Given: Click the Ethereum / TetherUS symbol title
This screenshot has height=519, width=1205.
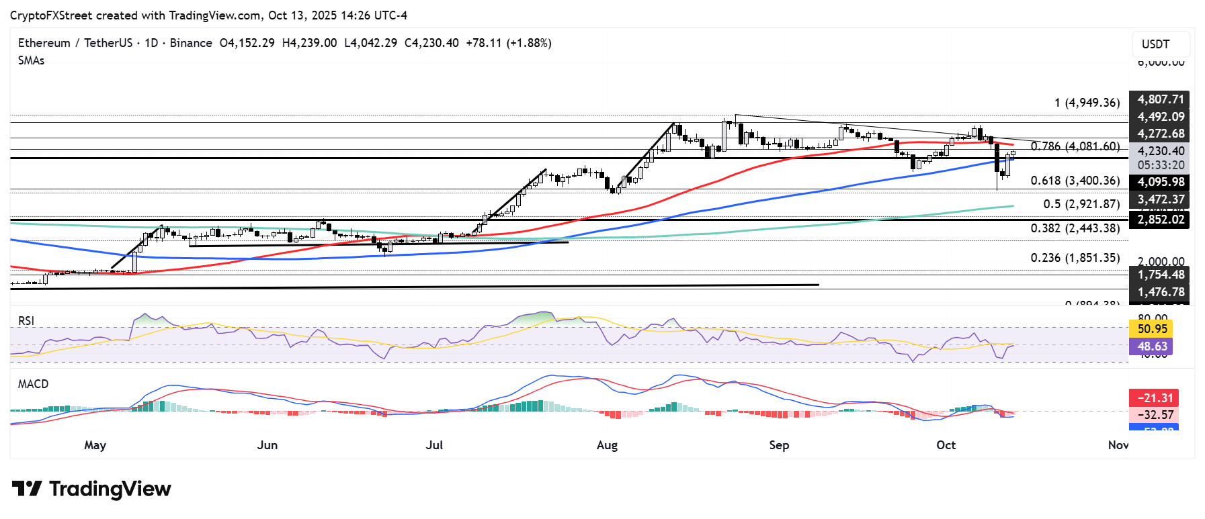Looking at the screenshot, I should (x=75, y=43).
